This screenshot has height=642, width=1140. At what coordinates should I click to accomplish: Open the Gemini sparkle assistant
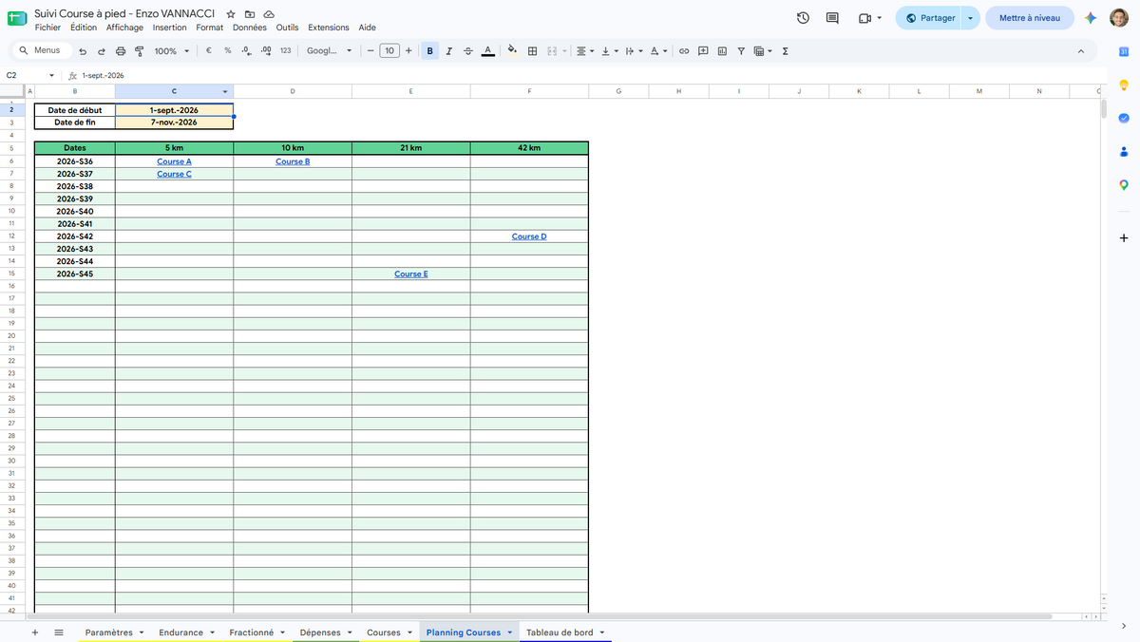pyautogui.click(x=1092, y=18)
